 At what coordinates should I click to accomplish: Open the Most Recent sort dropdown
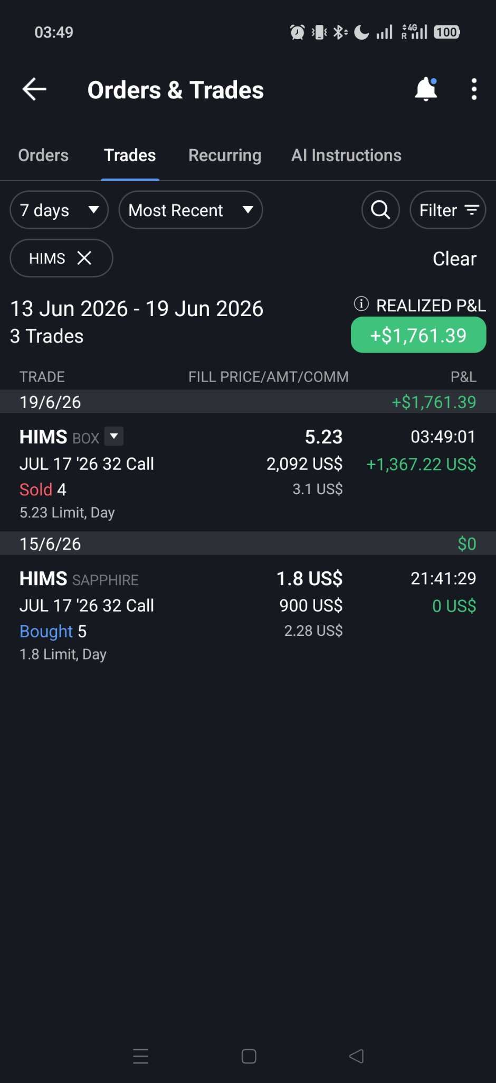tap(190, 210)
